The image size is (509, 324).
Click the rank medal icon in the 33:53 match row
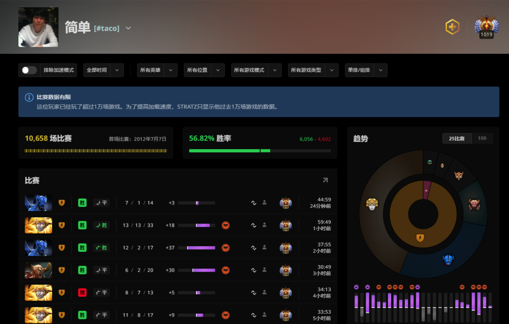286,315
